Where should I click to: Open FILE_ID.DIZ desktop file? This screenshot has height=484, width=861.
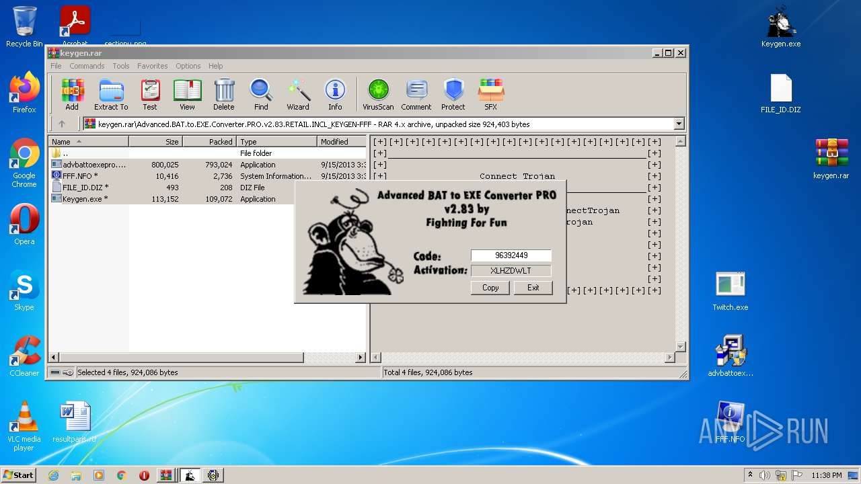(781, 93)
